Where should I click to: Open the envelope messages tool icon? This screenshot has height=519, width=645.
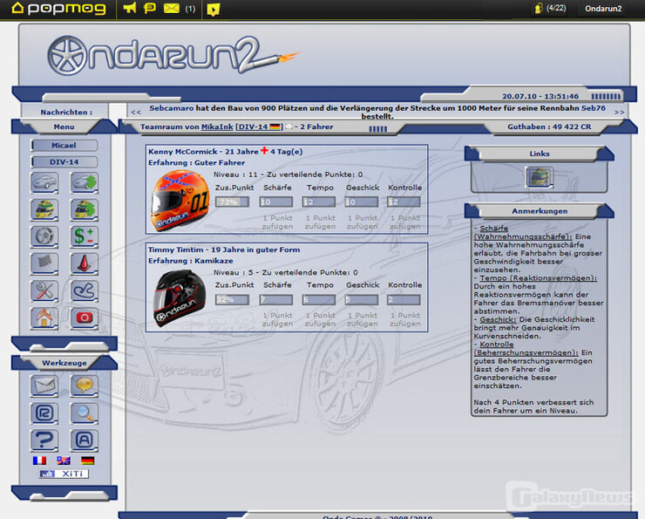(44, 386)
